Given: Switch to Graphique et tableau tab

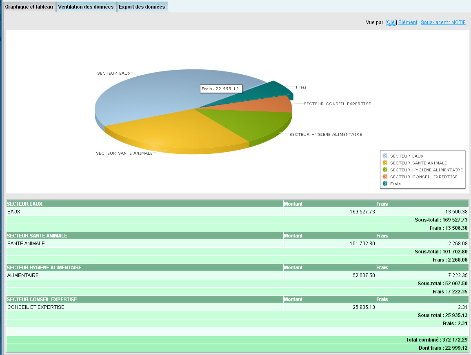Looking at the screenshot, I should (x=29, y=7).
